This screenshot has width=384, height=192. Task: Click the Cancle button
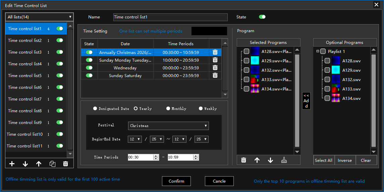[219, 181]
